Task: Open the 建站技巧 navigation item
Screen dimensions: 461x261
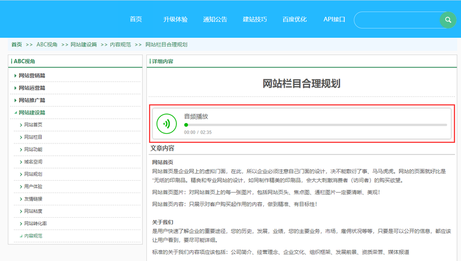Action: 255,19
